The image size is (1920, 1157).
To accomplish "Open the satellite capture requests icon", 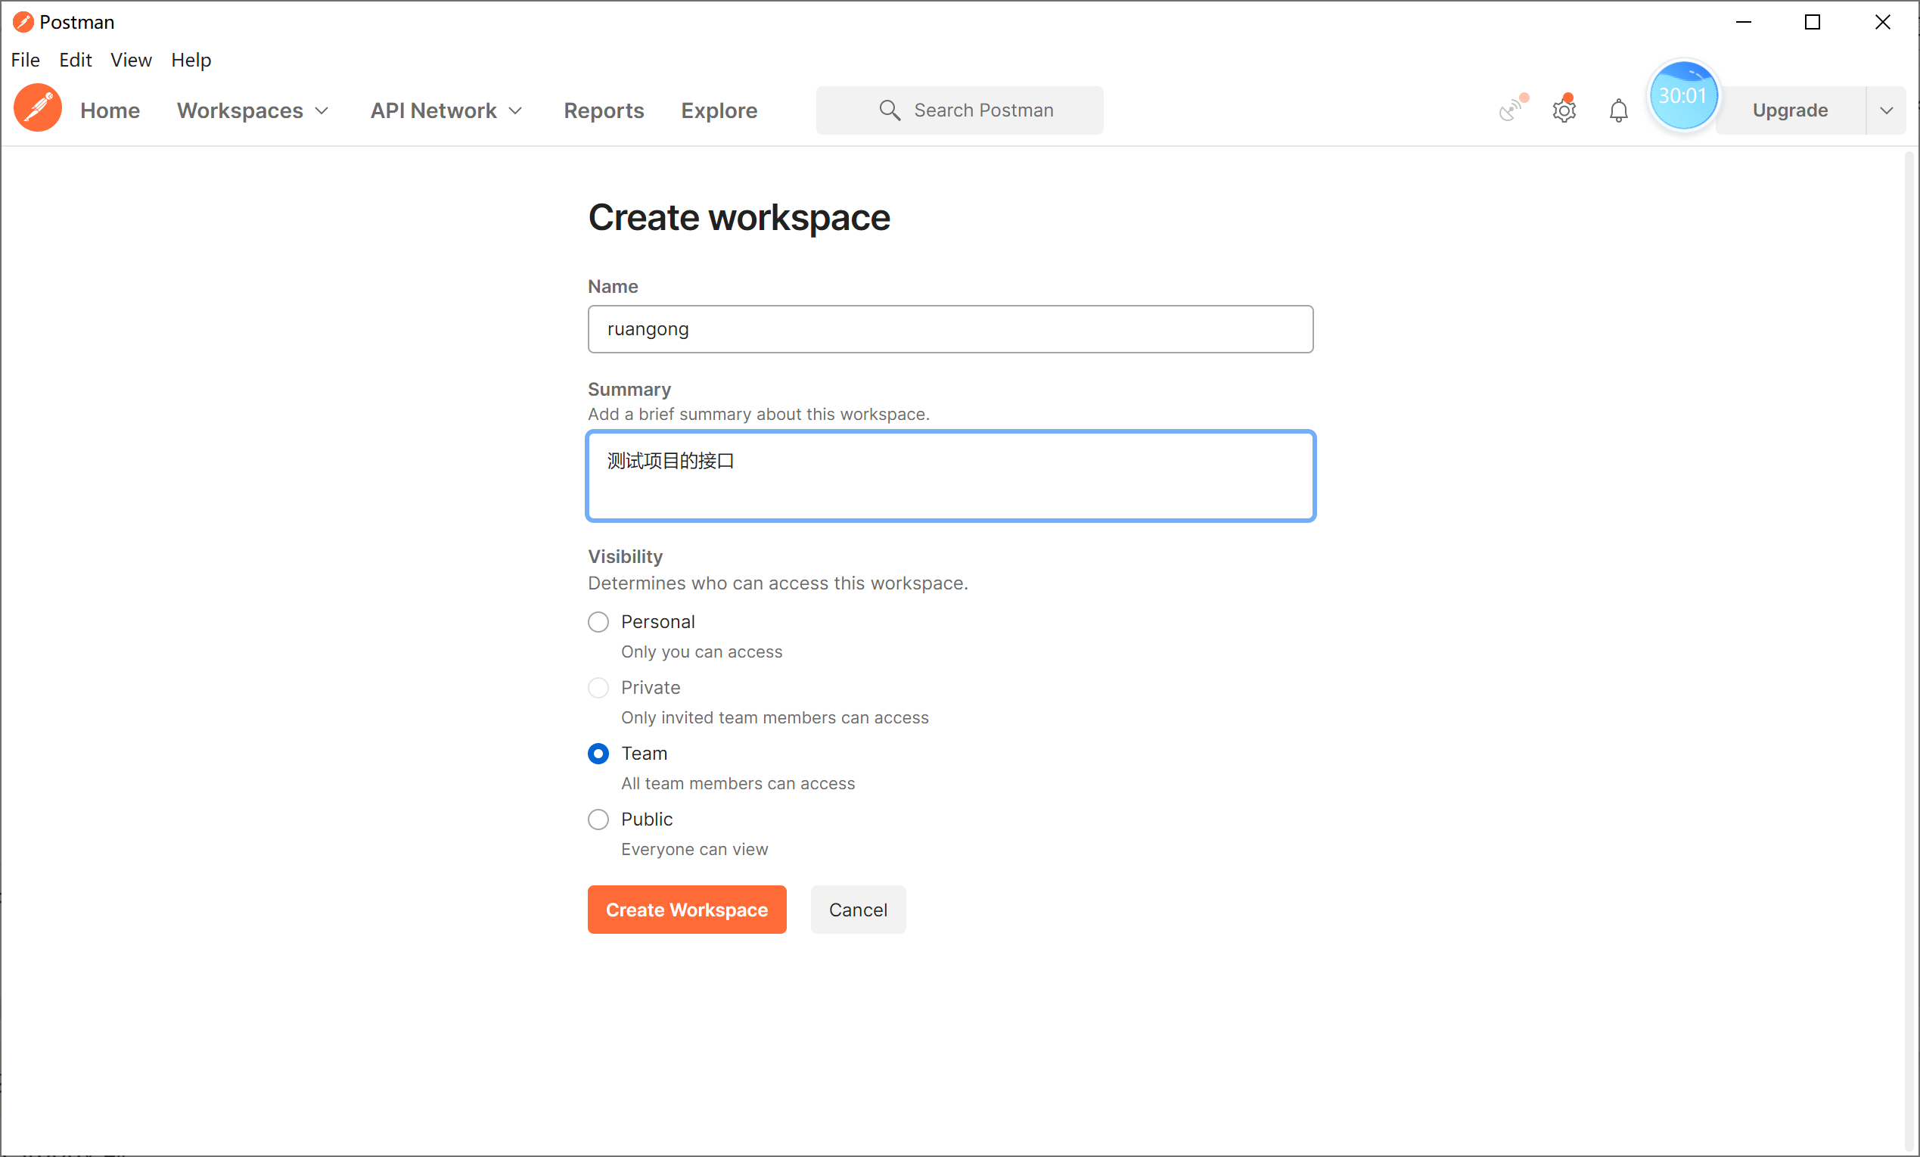I will 1511,109.
